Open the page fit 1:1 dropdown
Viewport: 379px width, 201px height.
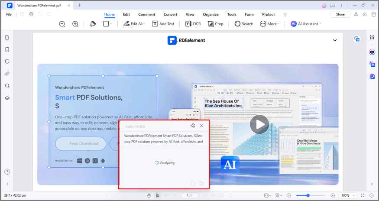(x=268, y=195)
